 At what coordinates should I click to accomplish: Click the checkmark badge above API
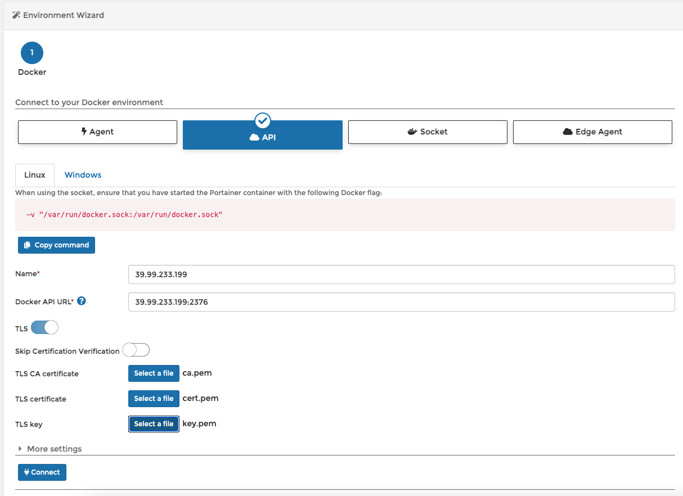point(263,120)
